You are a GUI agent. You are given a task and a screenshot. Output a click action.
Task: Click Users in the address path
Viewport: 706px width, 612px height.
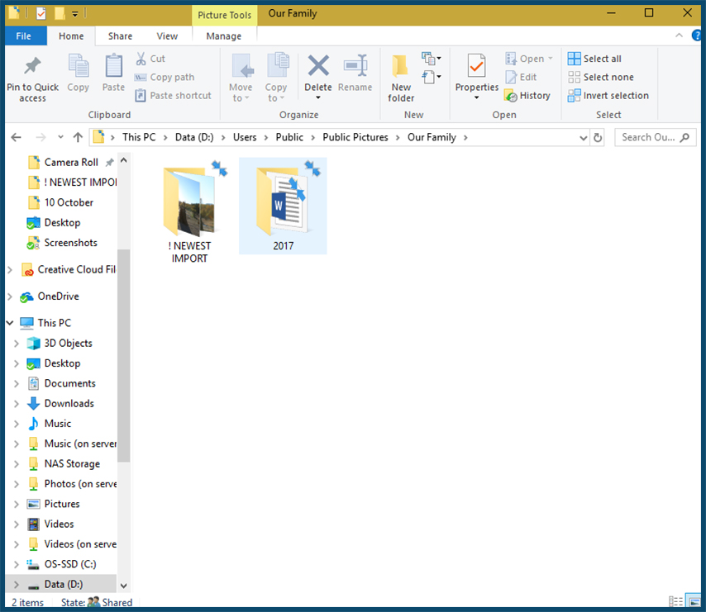click(245, 137)
